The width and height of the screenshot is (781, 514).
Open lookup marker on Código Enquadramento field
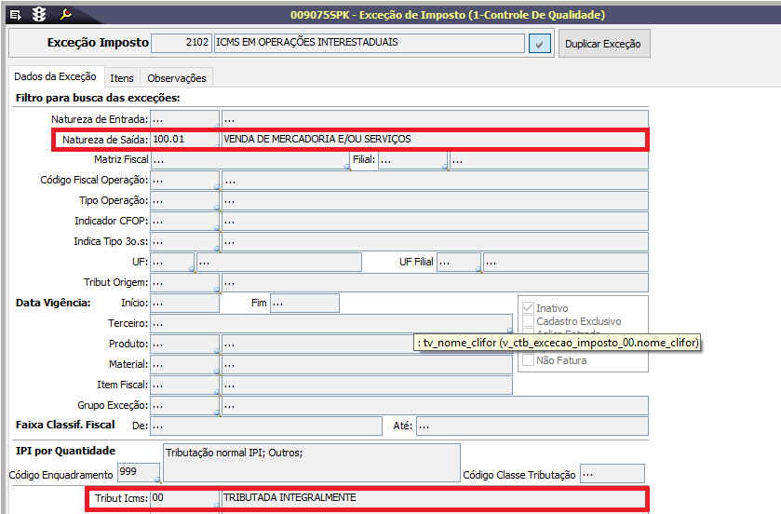point(158,480)
